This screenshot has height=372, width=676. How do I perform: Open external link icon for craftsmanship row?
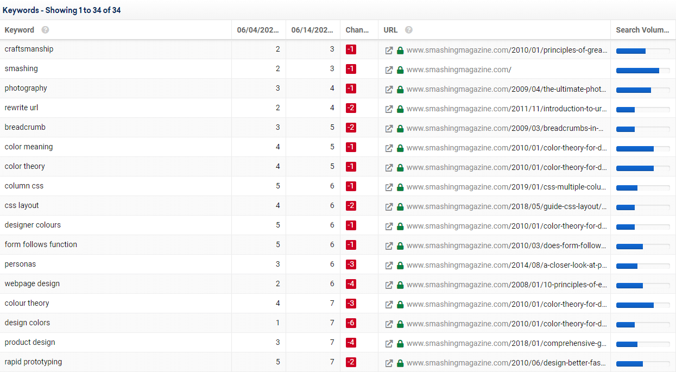389,51
